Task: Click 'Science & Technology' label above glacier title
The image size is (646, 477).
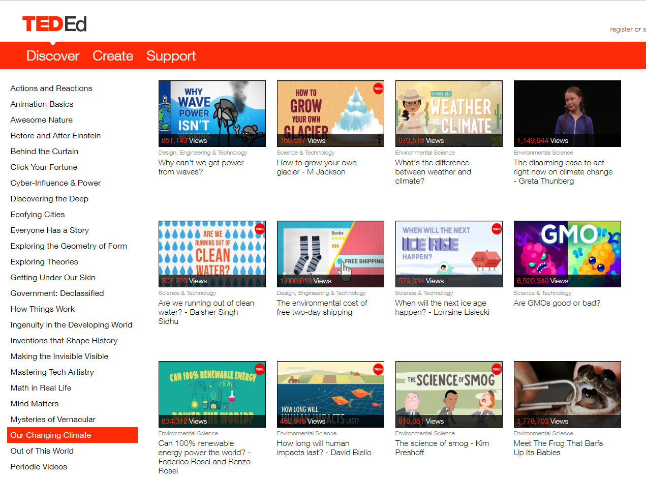Action: coord(305,153)
